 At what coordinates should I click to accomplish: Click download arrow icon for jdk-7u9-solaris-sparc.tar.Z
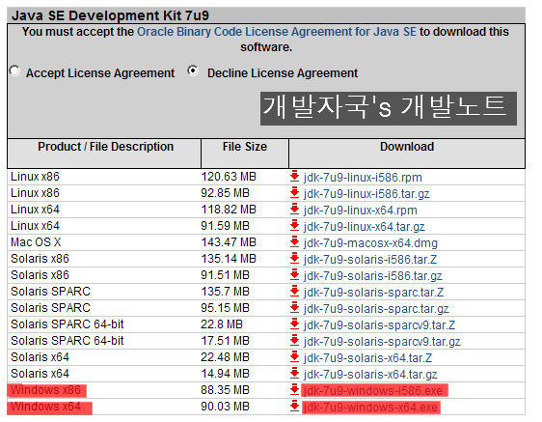pos(294,291)
